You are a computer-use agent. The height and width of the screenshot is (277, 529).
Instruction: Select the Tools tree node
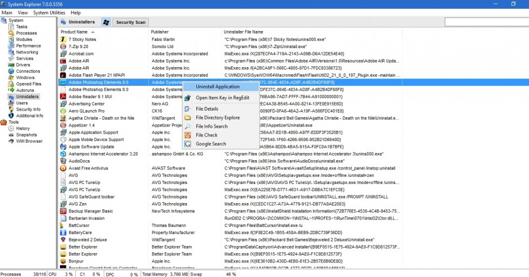pyautogui.click(x=13, y=122)
